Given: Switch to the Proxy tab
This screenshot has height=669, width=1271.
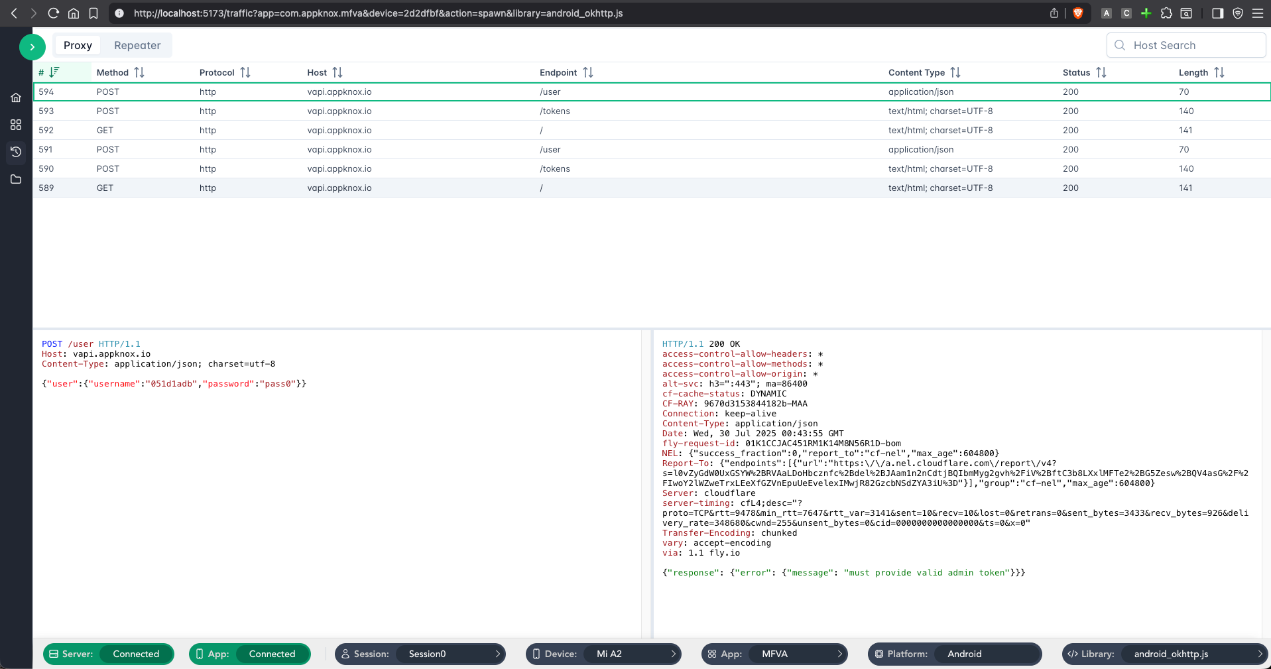Looking at the screenshot, I should pos(78,45).
